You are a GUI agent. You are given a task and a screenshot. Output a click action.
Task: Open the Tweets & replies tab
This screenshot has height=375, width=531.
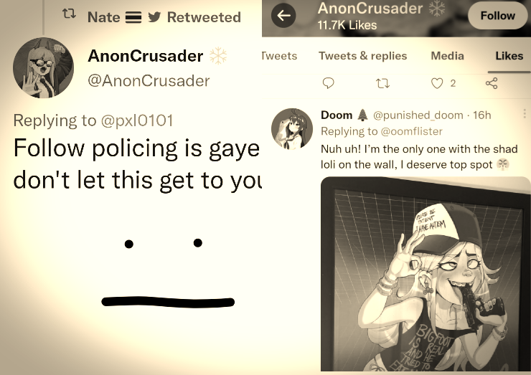362,56
